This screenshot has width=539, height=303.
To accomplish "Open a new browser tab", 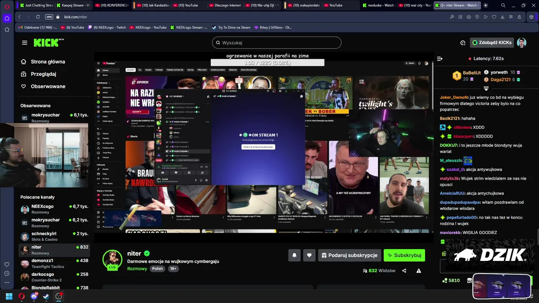I will coord(486,5).
